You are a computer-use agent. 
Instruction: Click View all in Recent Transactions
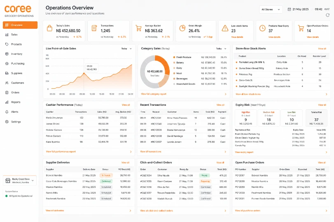click(x=220, y=105)
